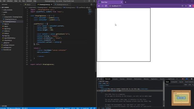Click the DevTools inspect element icon
This screenshot has width=194, height=109.
(x=99, y=79)
